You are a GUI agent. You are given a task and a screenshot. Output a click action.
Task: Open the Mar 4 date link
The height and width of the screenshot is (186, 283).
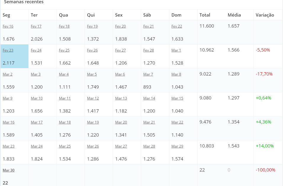tap(64, 74)
